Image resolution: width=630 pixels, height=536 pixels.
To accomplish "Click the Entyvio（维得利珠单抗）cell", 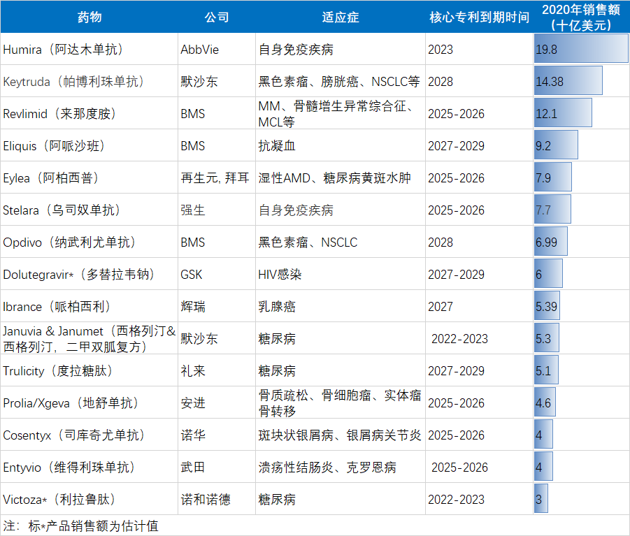I will click(90, 467).
